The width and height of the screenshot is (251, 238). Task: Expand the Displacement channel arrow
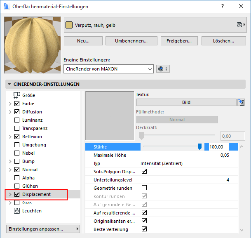coord(10,194)
